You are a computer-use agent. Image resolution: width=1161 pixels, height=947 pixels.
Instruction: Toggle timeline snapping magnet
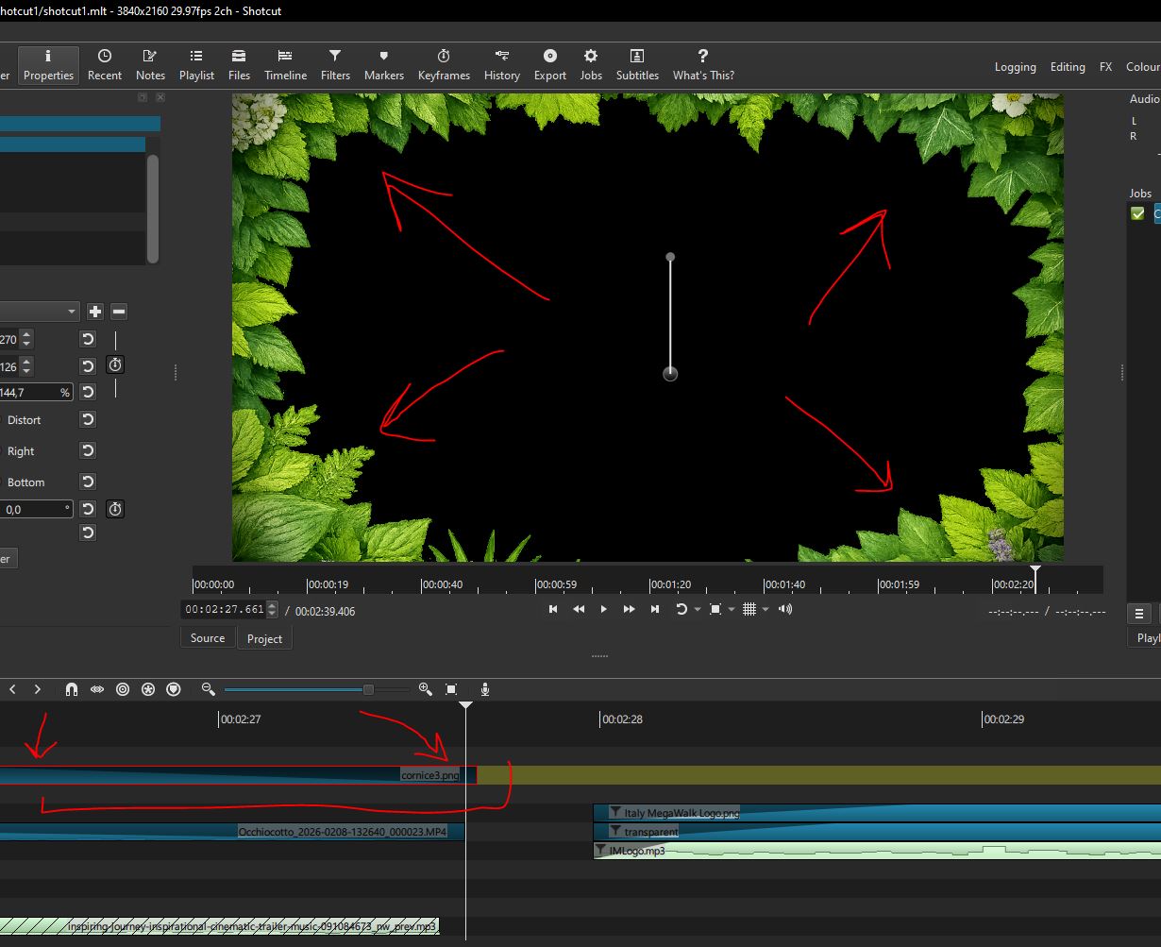tap(72, 690)
